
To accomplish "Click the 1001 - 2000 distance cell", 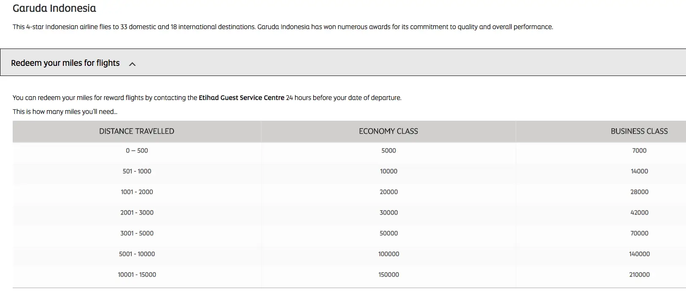I will pos(137,192).
